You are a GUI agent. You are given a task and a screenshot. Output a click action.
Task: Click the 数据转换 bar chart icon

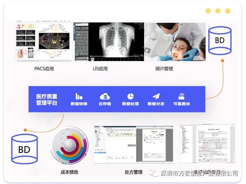click(79, 96)
